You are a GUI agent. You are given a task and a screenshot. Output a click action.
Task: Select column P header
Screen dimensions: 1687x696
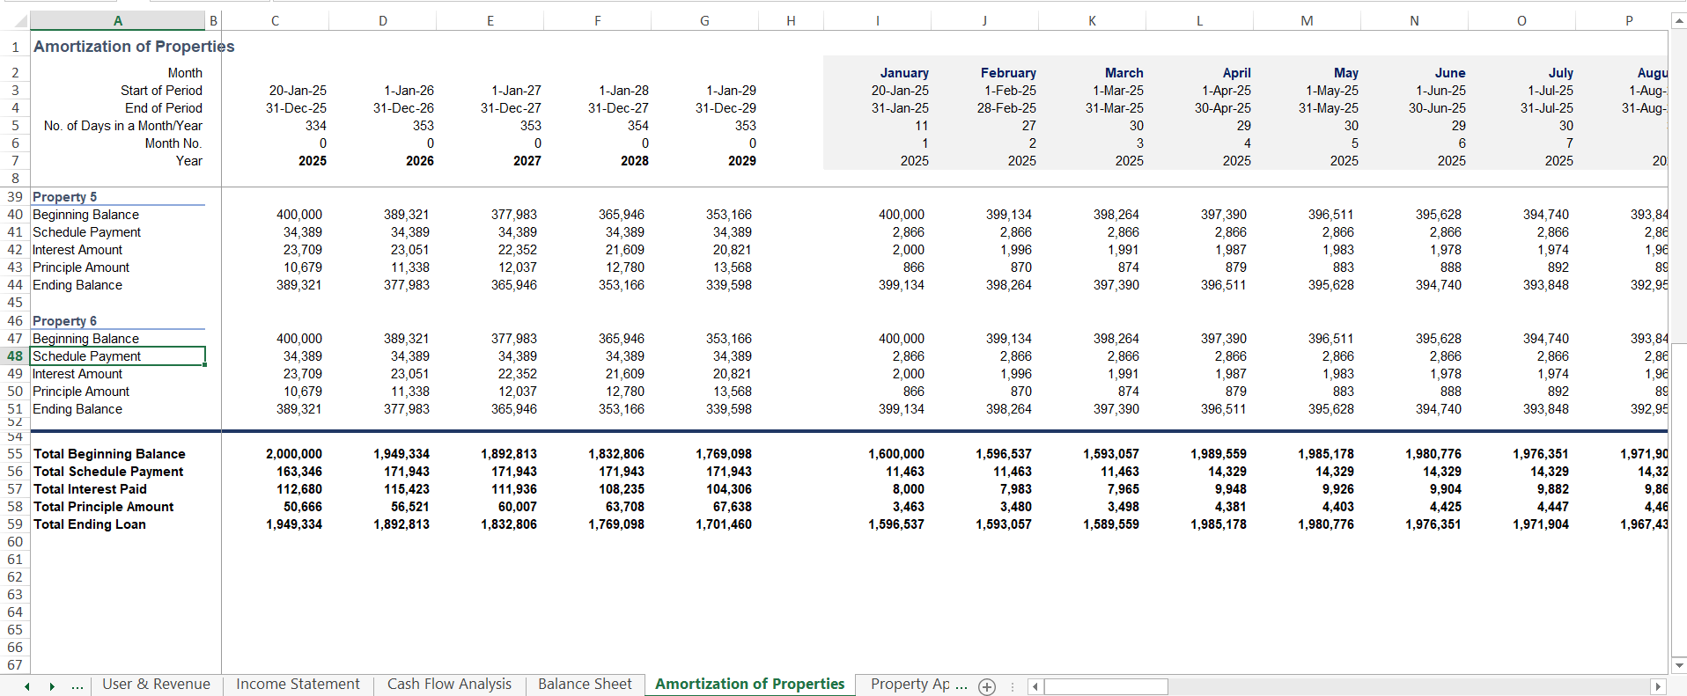(1629, 20)
